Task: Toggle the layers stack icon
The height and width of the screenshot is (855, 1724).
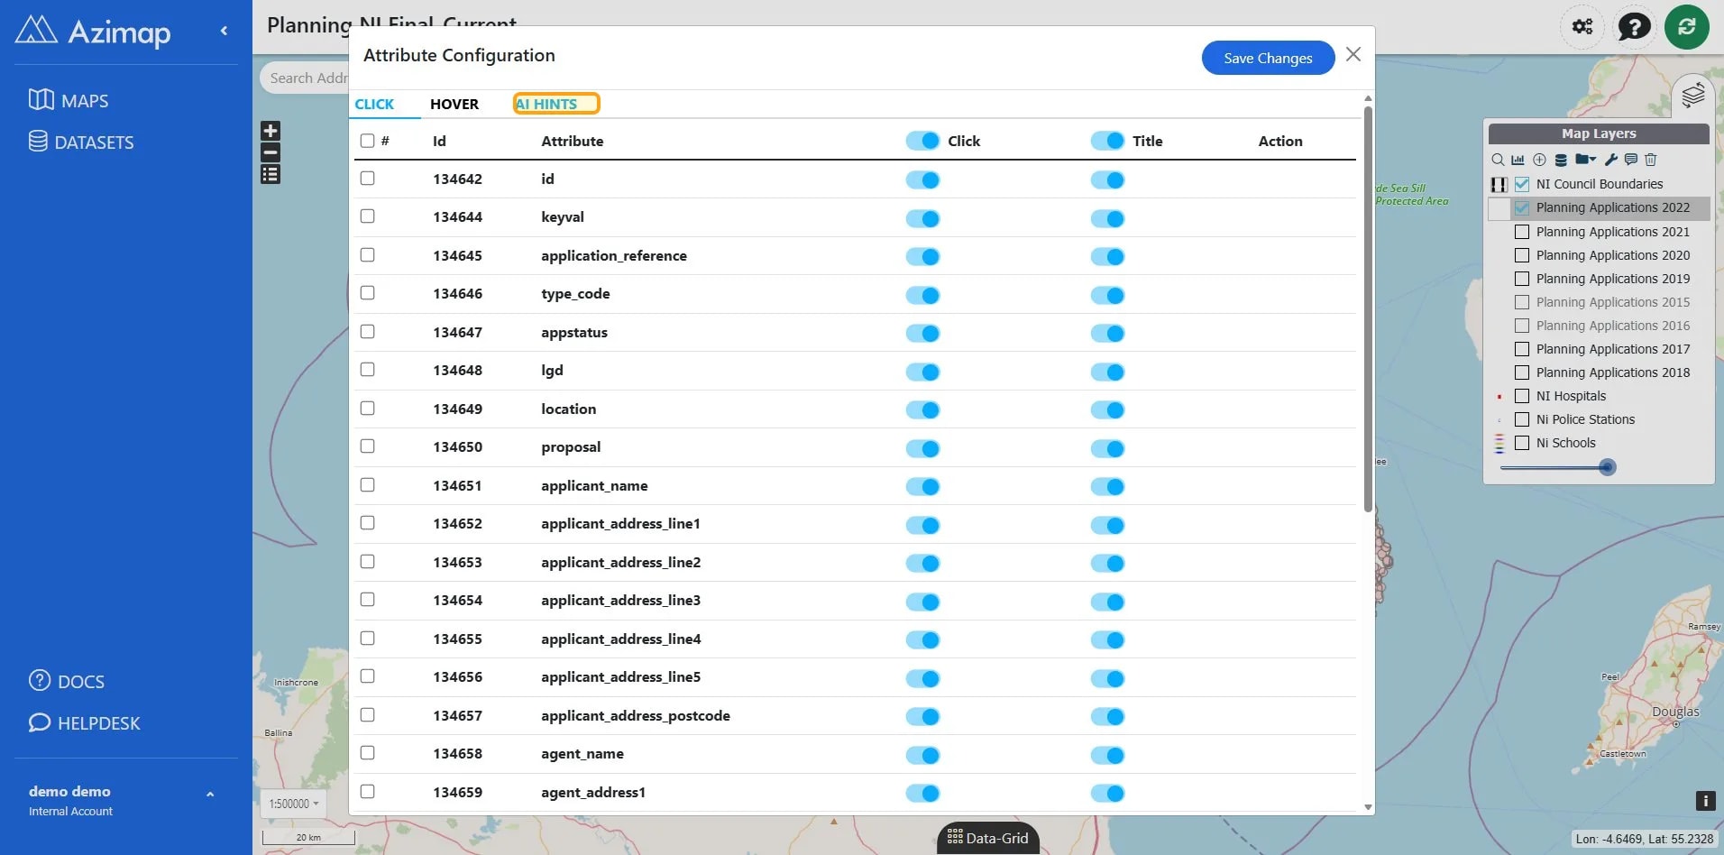Action: [1692, 94]
